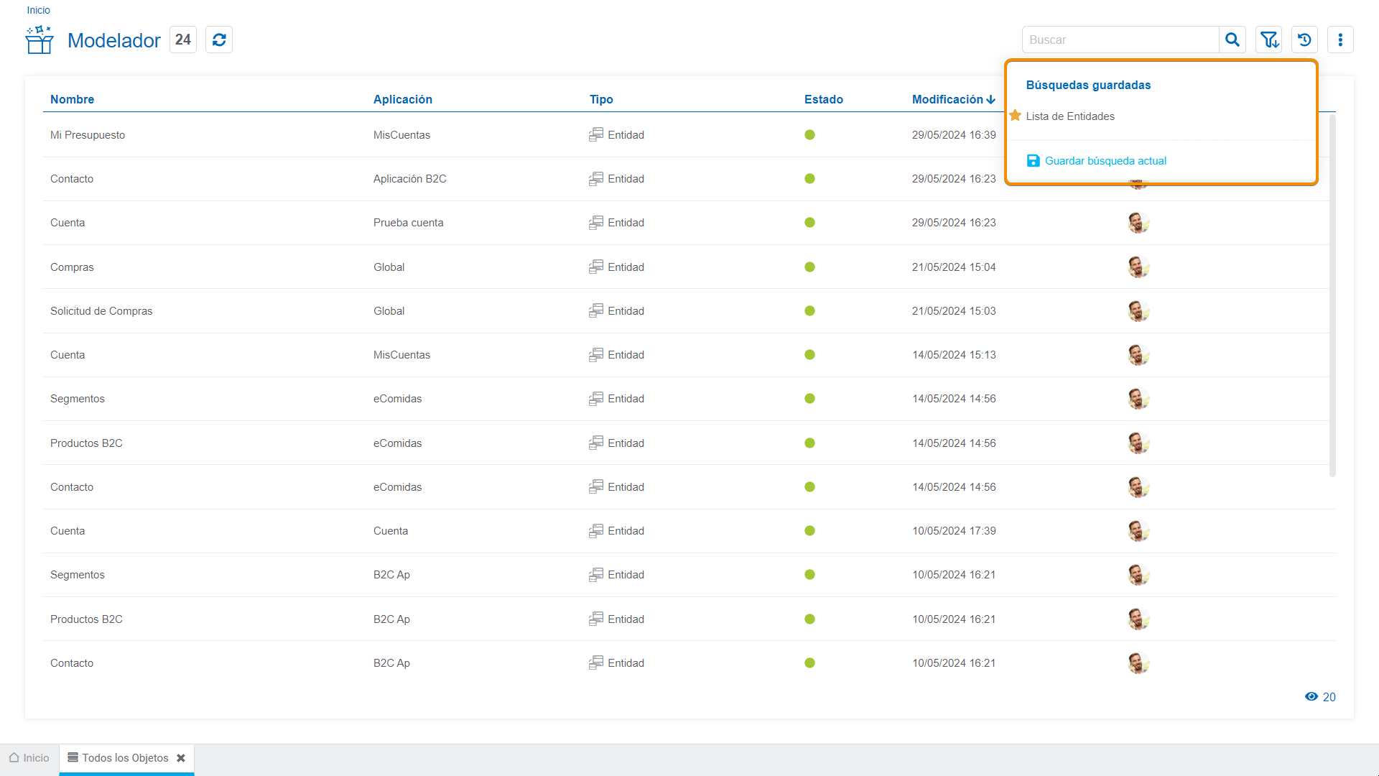
Task: Click Guardar búsqueda actual
Action: click(1105, 160)
